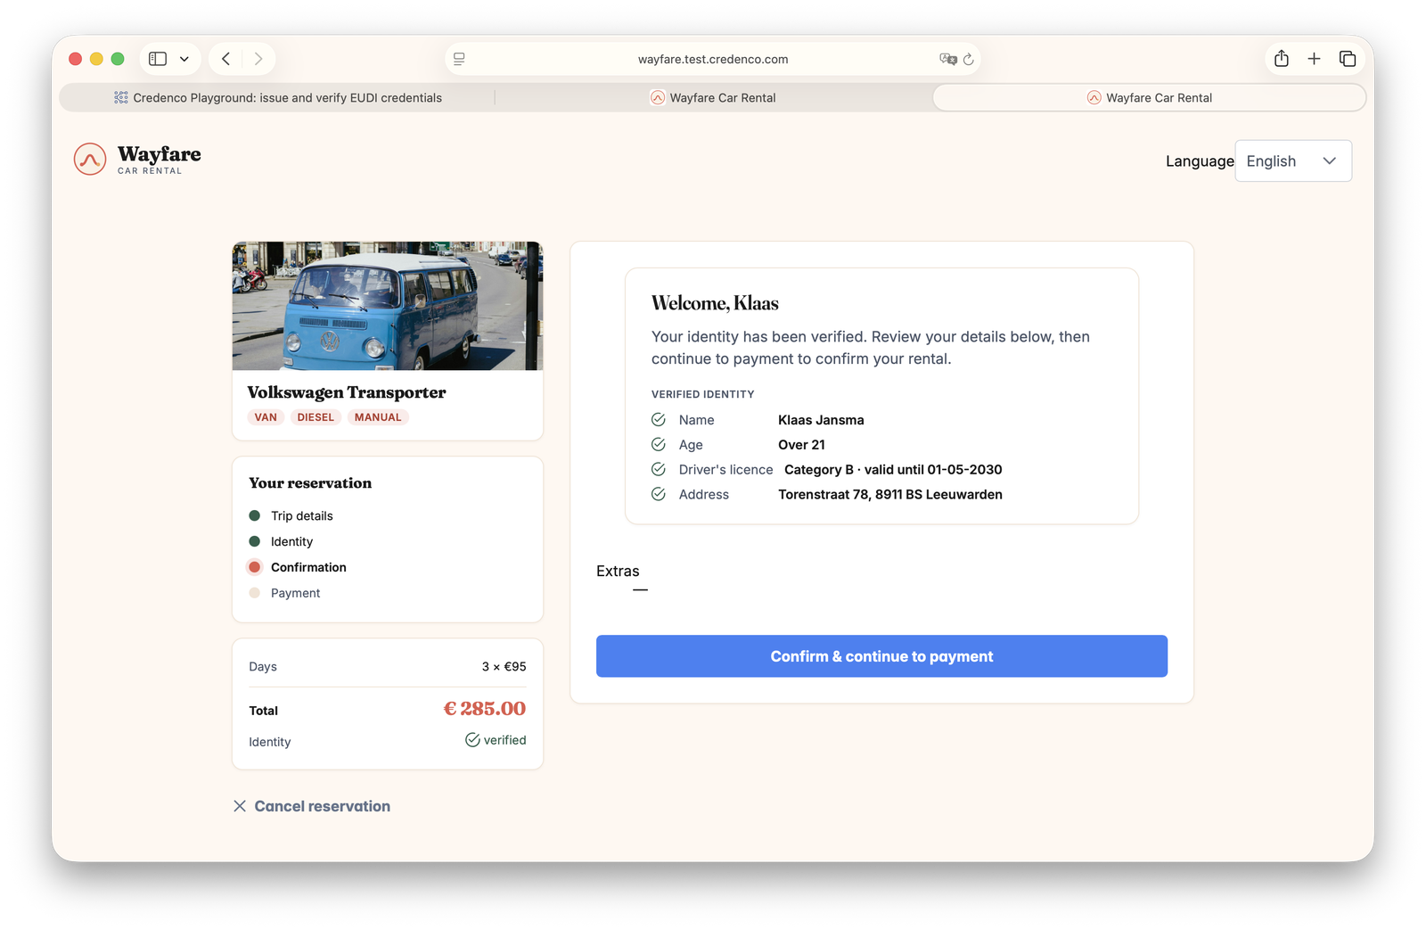Click the VAN tag
Screen dimensions: 1426x930
click(266, 417)
